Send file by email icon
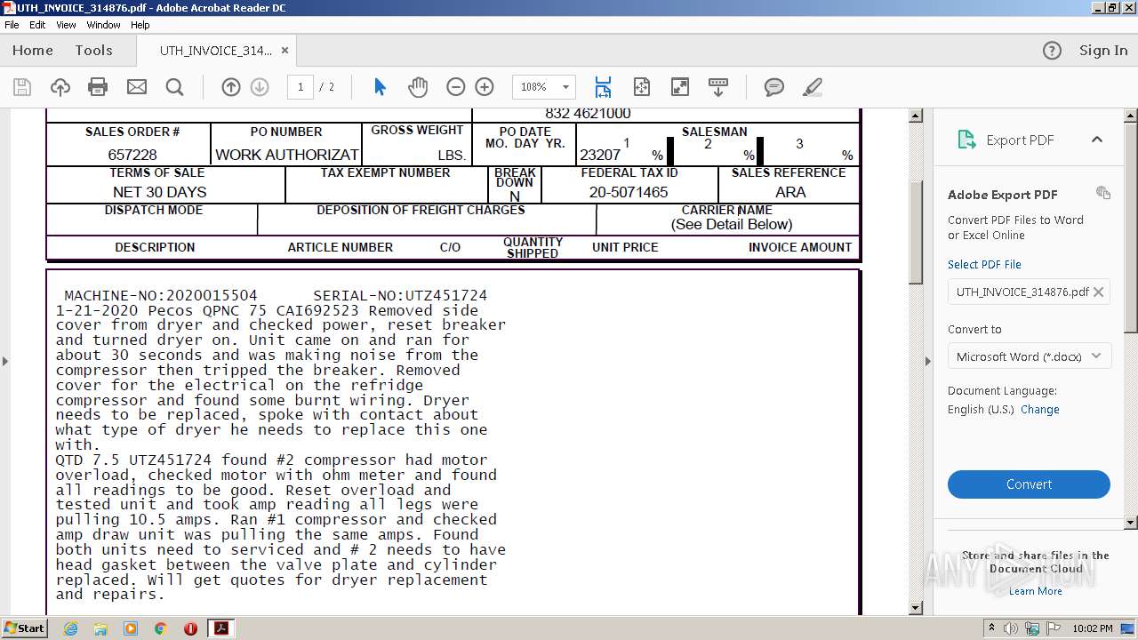 [x=136, y=87]
